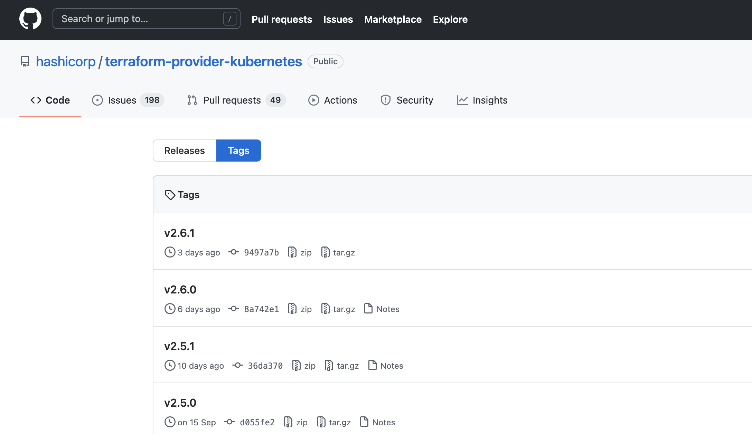Switch to the Releases view
This screenshot has width=752, height=435.
[184, 151]
